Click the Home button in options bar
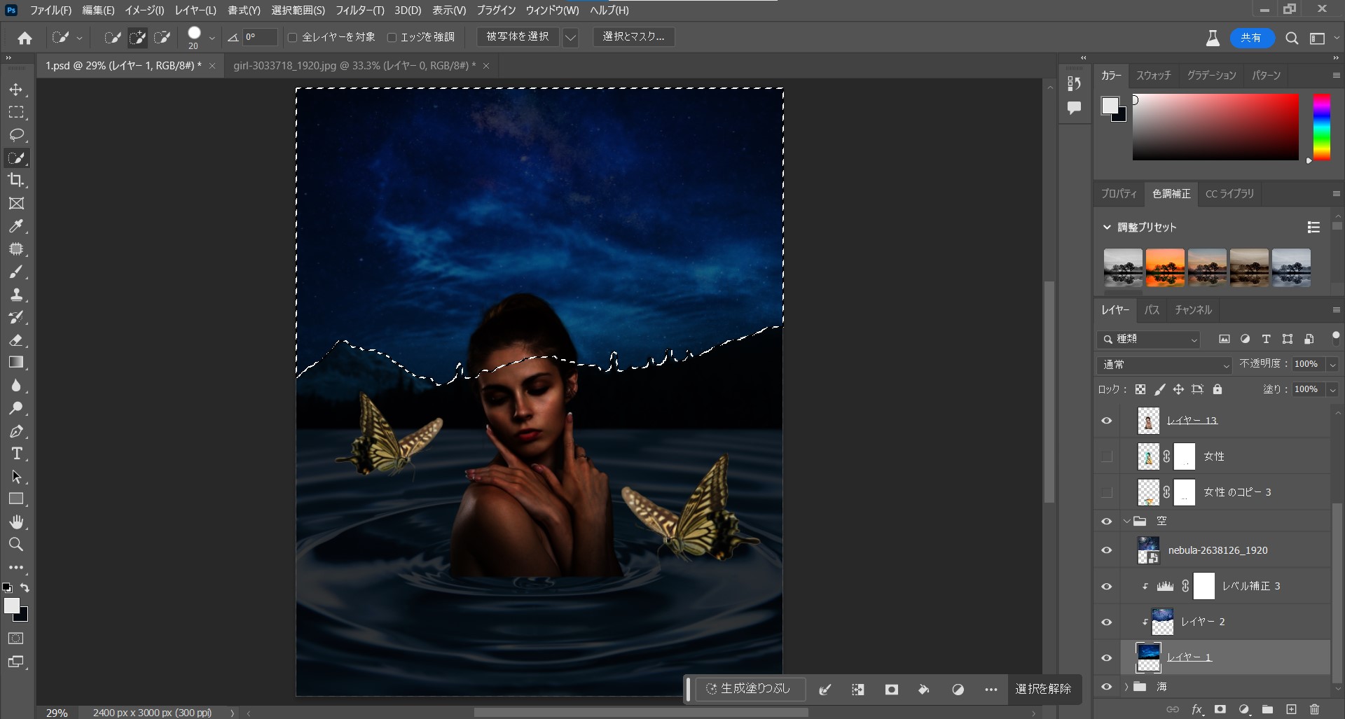The width and height of the screenshot is (1345, 719). point(25,38)
